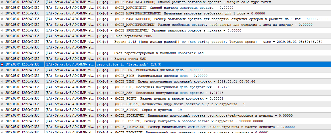331x133 pixels.
Task: Click the info icon on the MODE_TICKVALUE row
Action: click(2, 127)
